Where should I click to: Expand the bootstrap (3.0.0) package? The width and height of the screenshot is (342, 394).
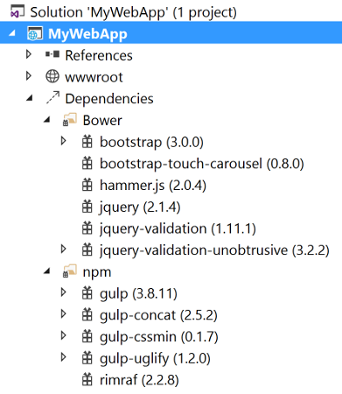coord(63,141)
